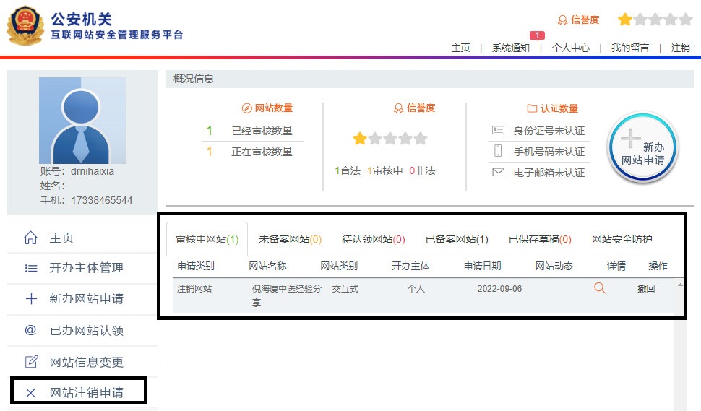
Task: Click the user avatar picture
Action: coord(82,121)
